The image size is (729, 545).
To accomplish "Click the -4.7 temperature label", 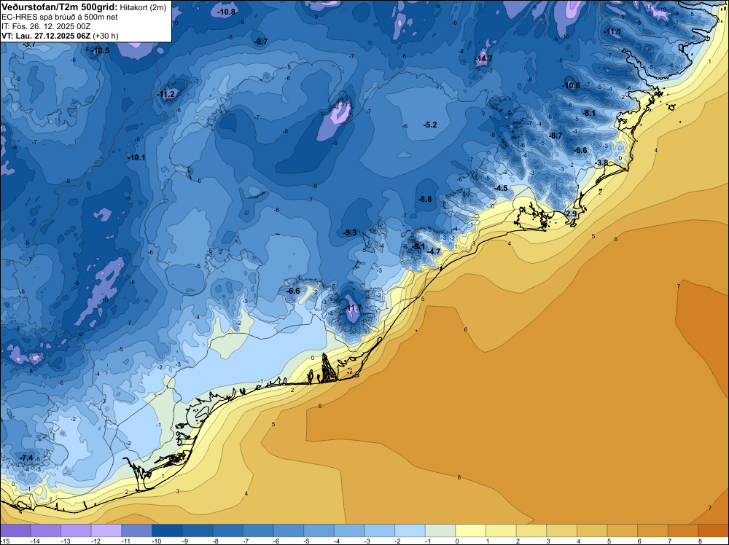I will [x=433, y=251].
